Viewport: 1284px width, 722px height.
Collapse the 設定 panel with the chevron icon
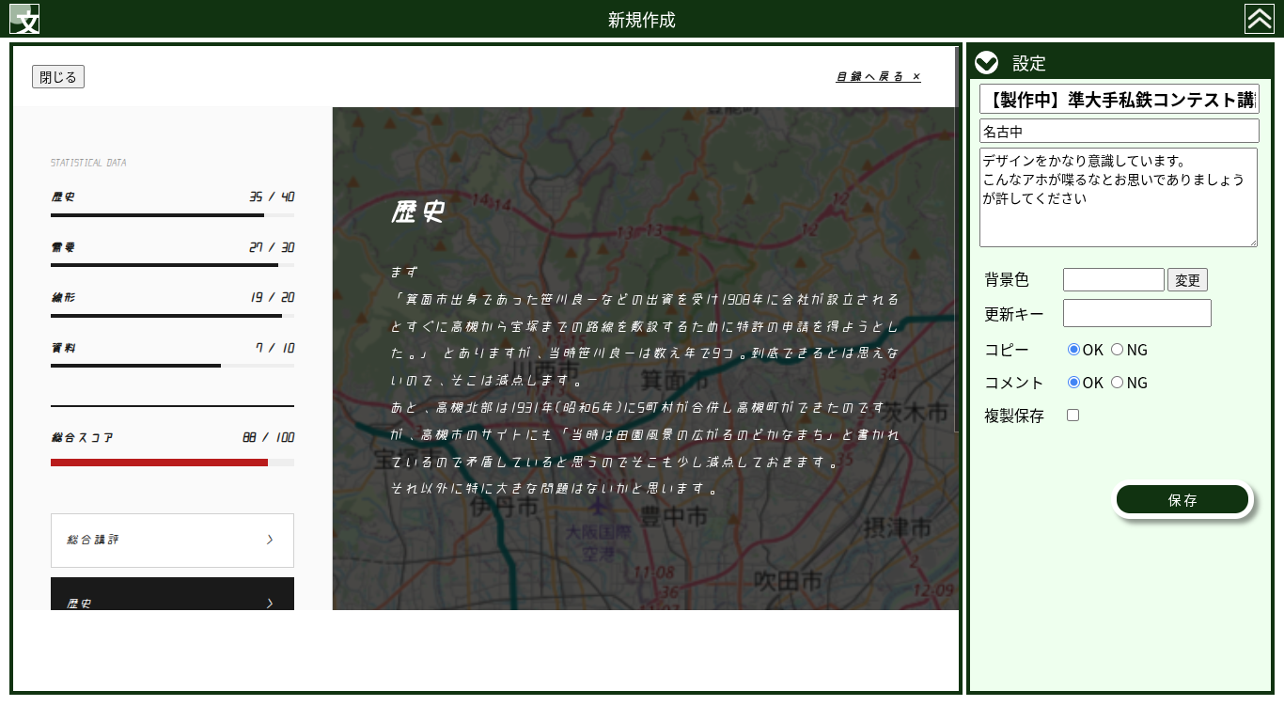coord(986,63)
